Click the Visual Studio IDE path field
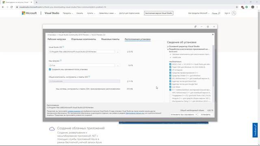Screen dimensions: 260x146 82,52
